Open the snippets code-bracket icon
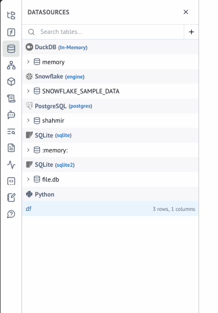 point(11,181)
